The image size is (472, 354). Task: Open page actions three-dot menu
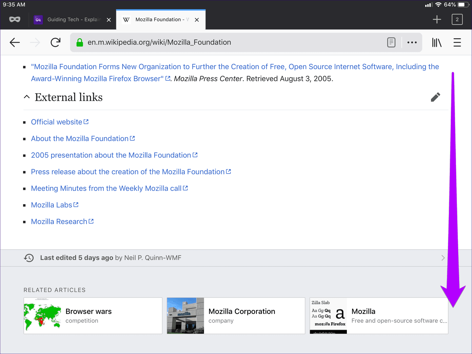click(412, 42)
